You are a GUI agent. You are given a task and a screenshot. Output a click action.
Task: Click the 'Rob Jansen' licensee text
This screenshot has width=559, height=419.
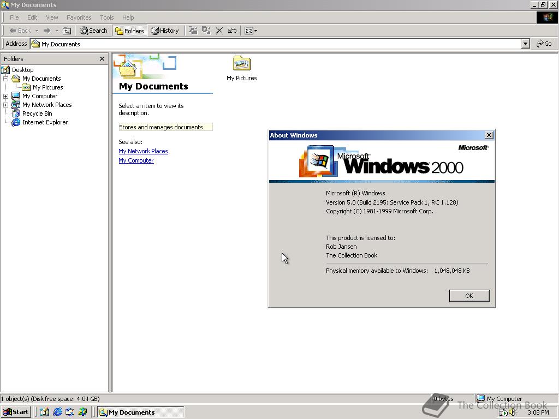click(x=341, y=247)
